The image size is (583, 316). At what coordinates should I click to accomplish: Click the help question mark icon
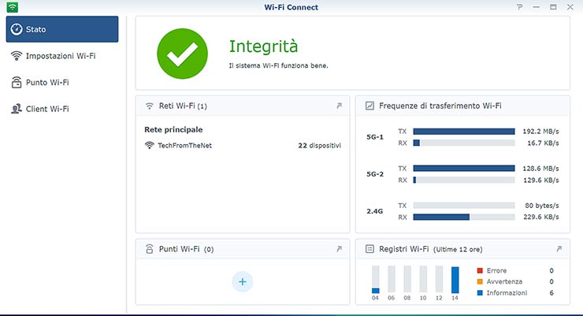pyautogui.click(x=519, y=7)
